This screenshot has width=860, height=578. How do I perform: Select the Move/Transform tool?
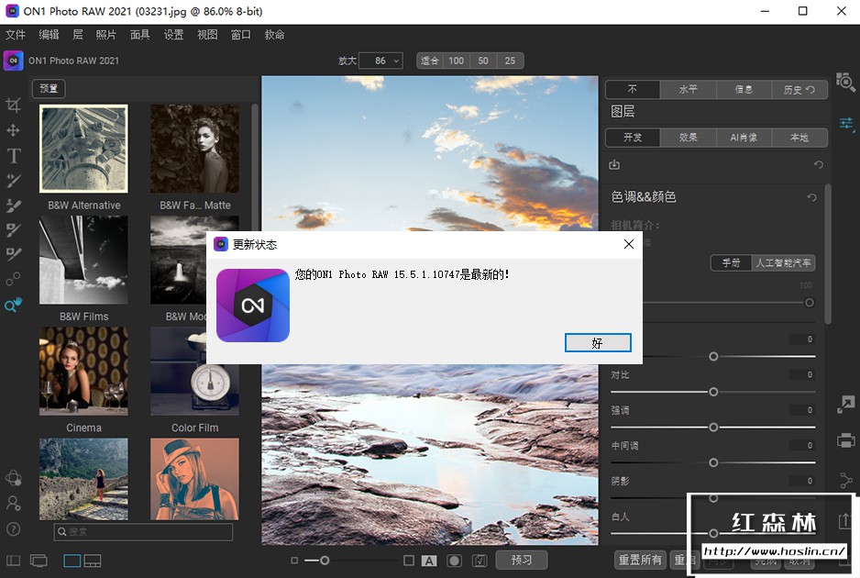13,130
